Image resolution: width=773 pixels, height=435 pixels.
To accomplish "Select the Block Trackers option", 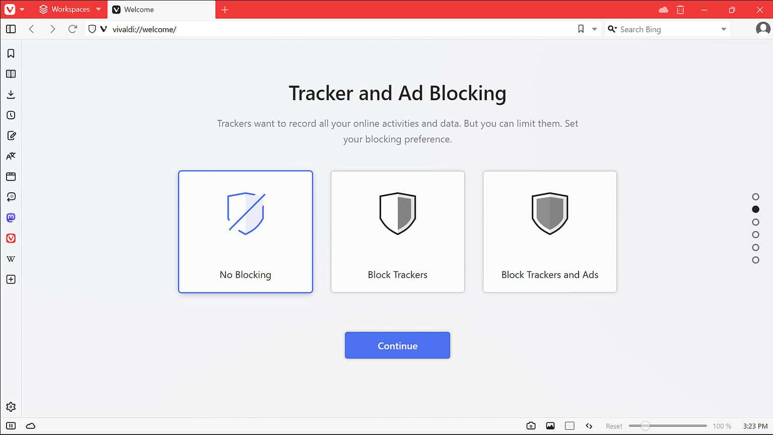I will (397, 232).
